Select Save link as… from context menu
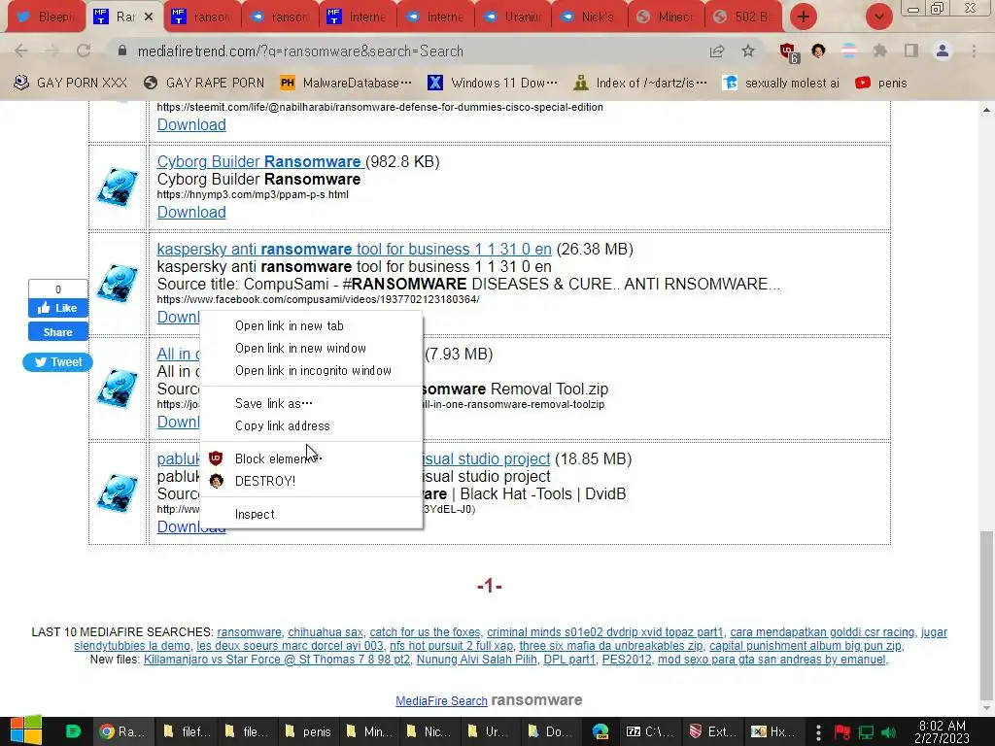Viewport: 995px width, 746px height. click(311, 403)
